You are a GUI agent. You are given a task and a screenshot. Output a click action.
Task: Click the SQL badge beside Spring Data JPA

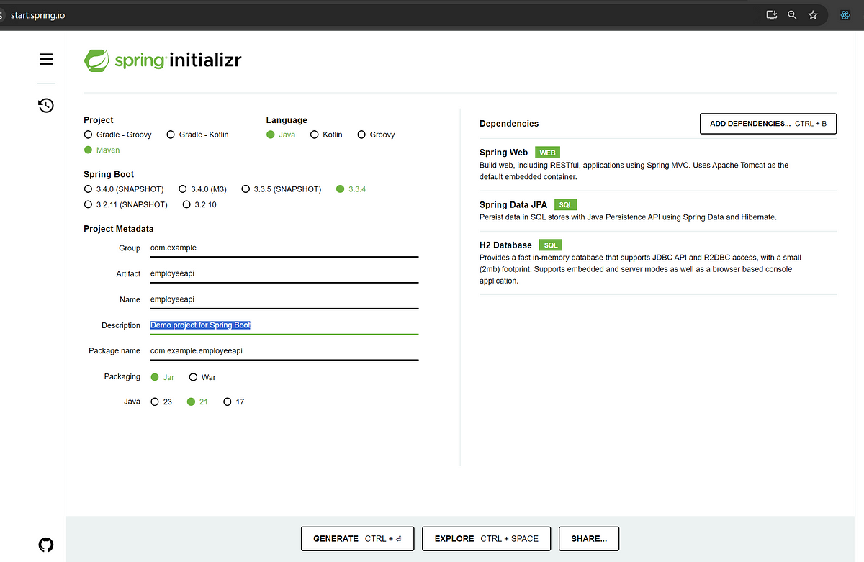click(x=566, y=205)
